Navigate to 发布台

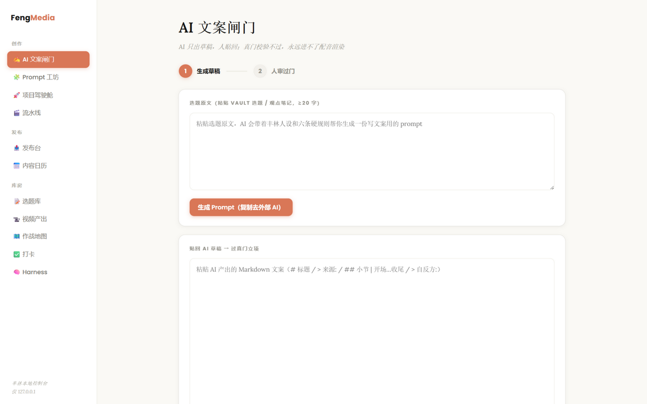(x=48, y=148)
